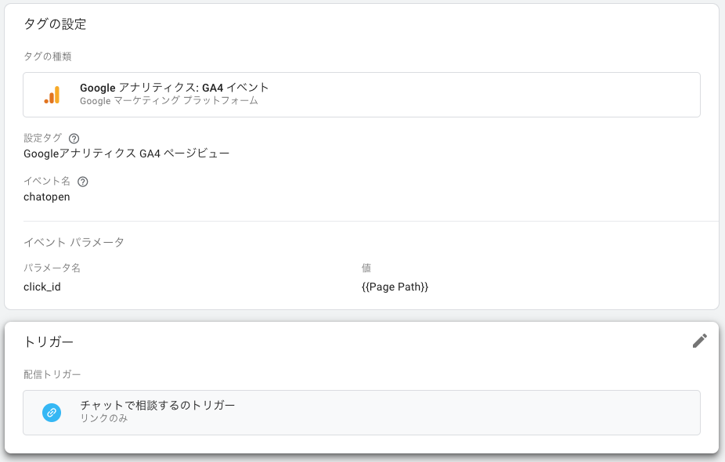725x462 pixels.
Task: Click the {{Page Path}} parameter value
Action: 395,287
